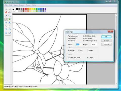
Task: Choose the Colors radio option
Action: 88,57
